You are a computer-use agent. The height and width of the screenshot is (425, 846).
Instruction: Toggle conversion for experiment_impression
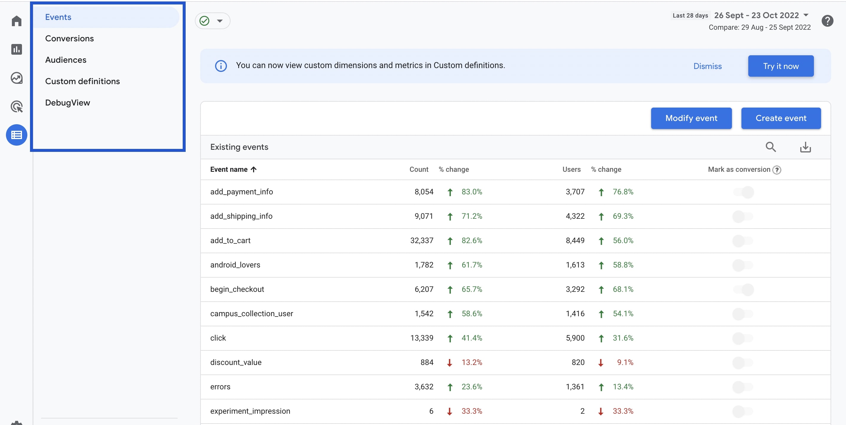743,411
